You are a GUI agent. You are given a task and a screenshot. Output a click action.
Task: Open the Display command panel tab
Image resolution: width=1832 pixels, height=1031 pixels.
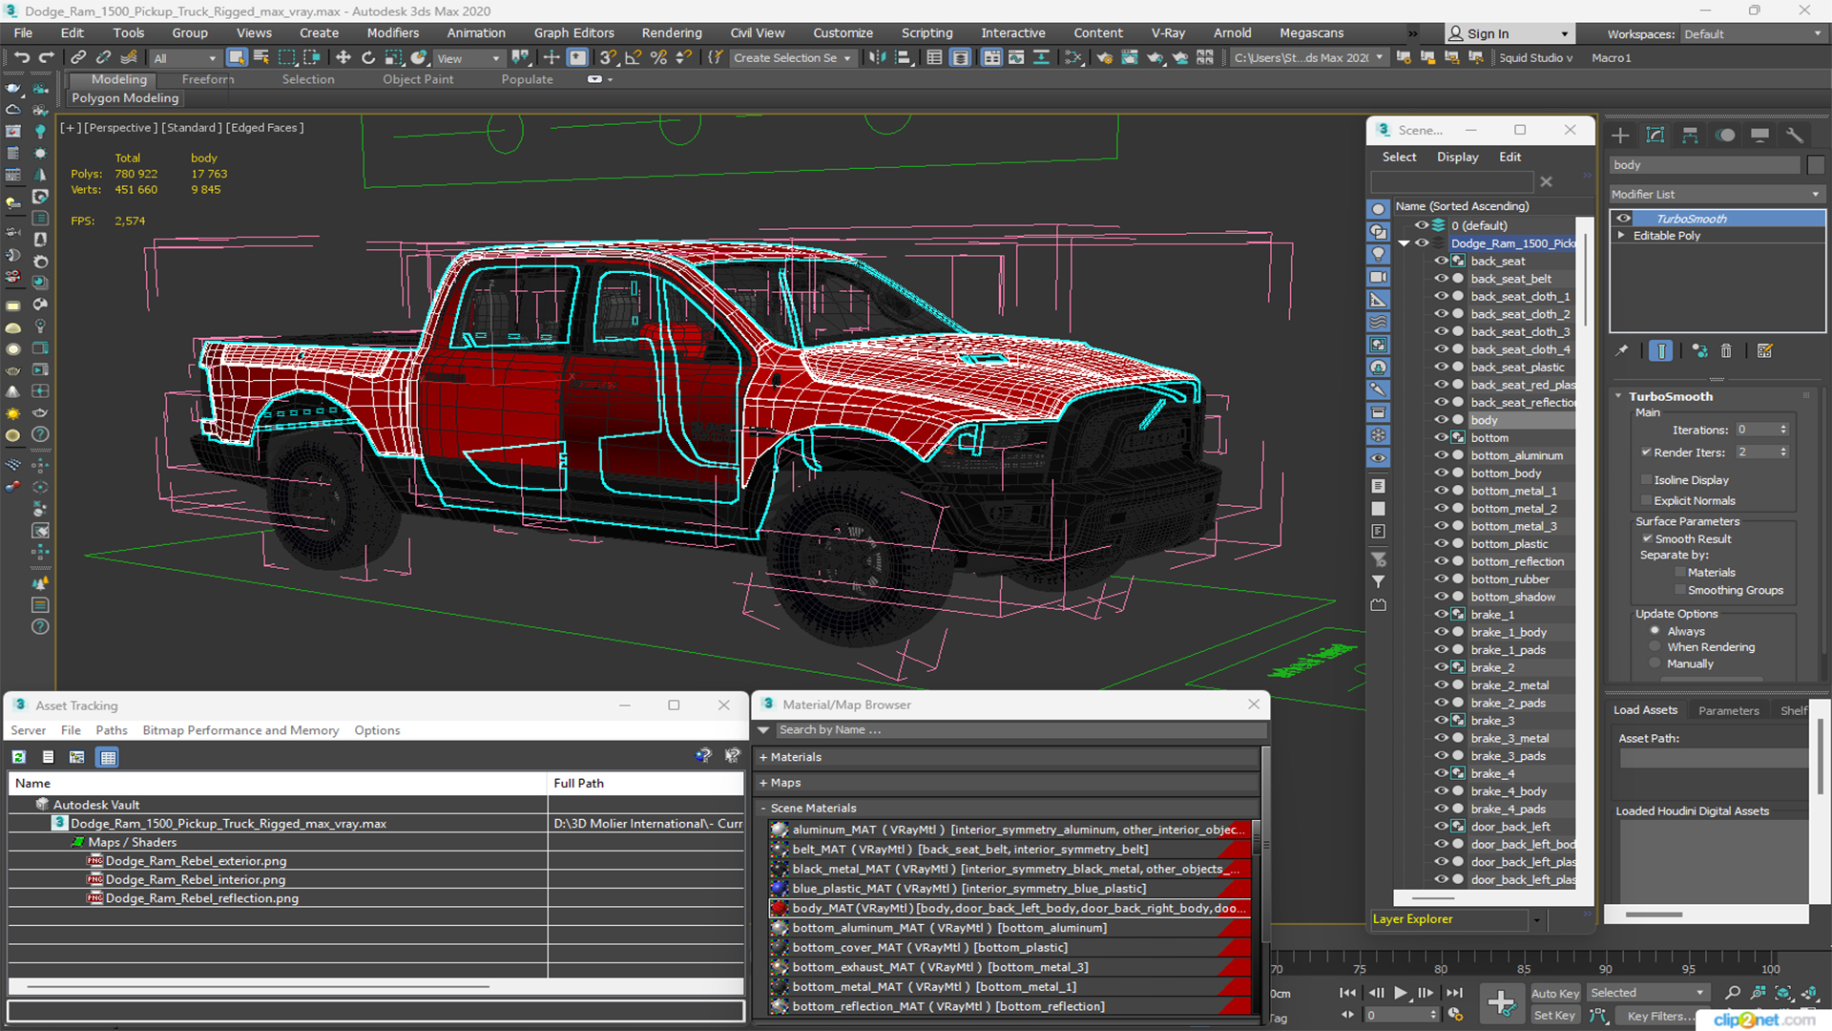(x=1760, y=136)
